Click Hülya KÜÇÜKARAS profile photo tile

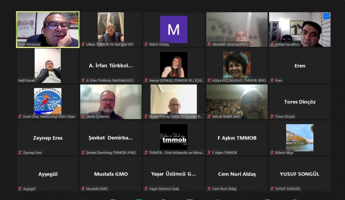tap(237, 66)
